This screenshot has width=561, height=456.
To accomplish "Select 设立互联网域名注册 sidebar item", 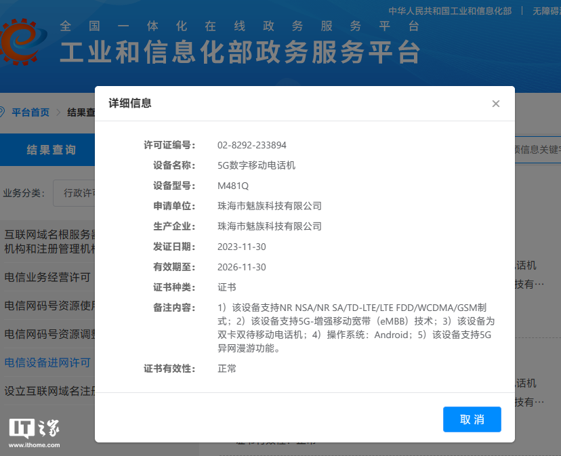I will (x=49, y=391).
